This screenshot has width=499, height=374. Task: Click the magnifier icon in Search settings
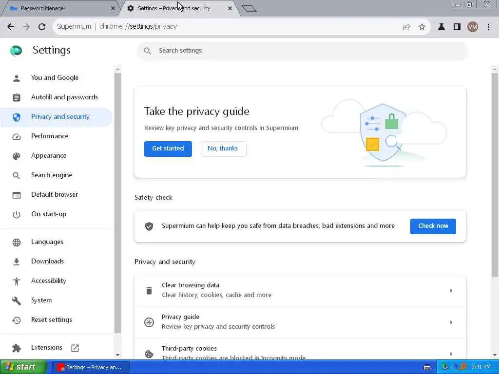[x=147, y=51]
